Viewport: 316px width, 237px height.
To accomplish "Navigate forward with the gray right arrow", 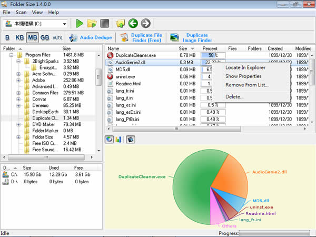I will point(145,23).
